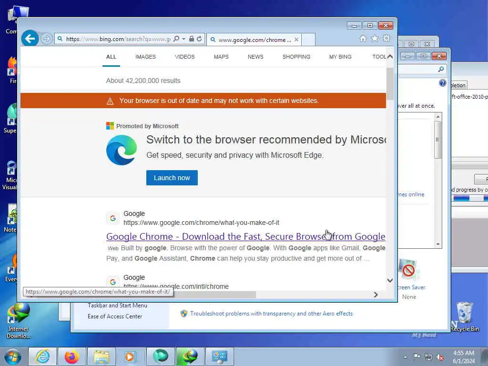
Task: Click the horizontal scrollbar right arrow
Action: [376, 295]
